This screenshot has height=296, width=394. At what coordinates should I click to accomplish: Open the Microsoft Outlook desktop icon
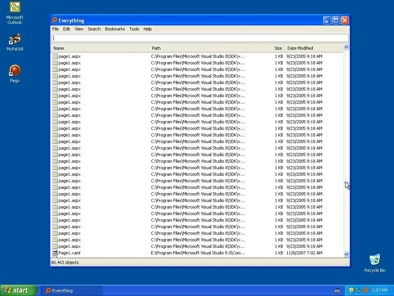tap(15, 13)
